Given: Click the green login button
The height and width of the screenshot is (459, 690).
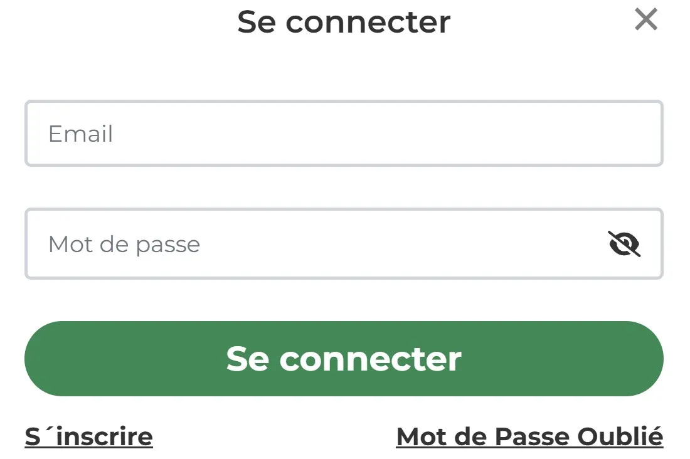Looking at the screenshot, I should point(344,359).
